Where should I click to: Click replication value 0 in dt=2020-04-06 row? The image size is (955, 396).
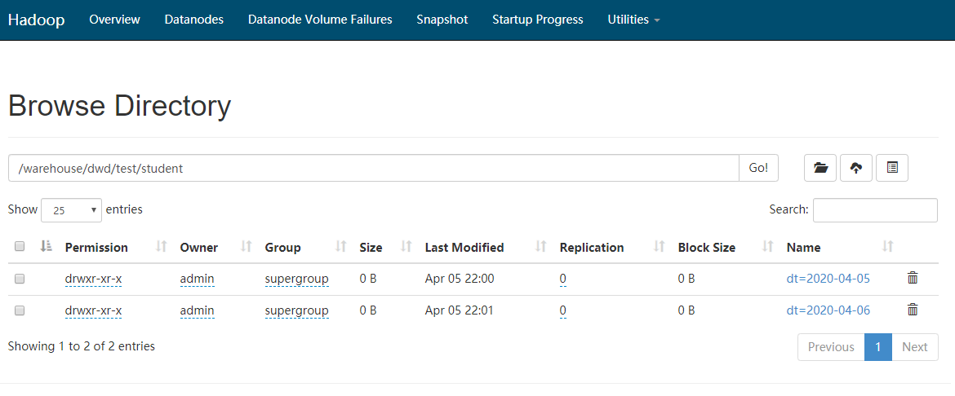(562, 310)
